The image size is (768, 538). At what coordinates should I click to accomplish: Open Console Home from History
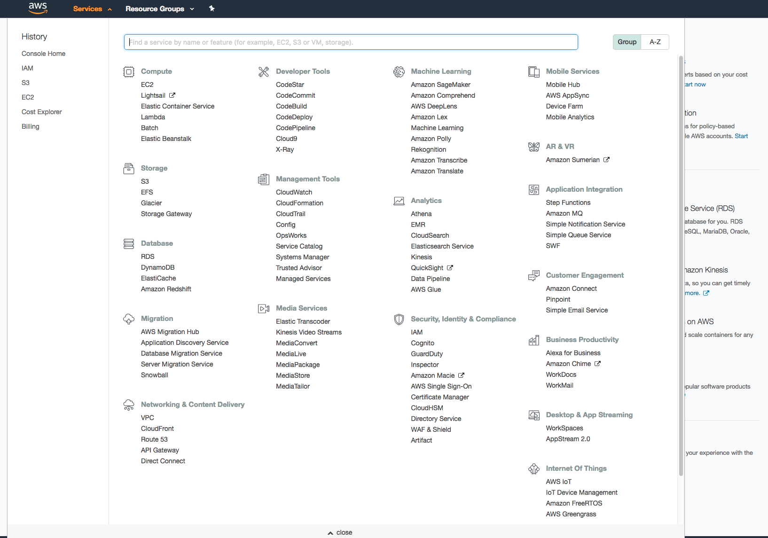43,54
